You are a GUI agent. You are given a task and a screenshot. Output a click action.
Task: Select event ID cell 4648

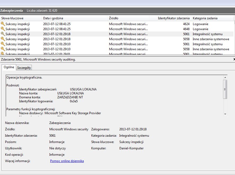pyautogui.click(x=186, y=29)
